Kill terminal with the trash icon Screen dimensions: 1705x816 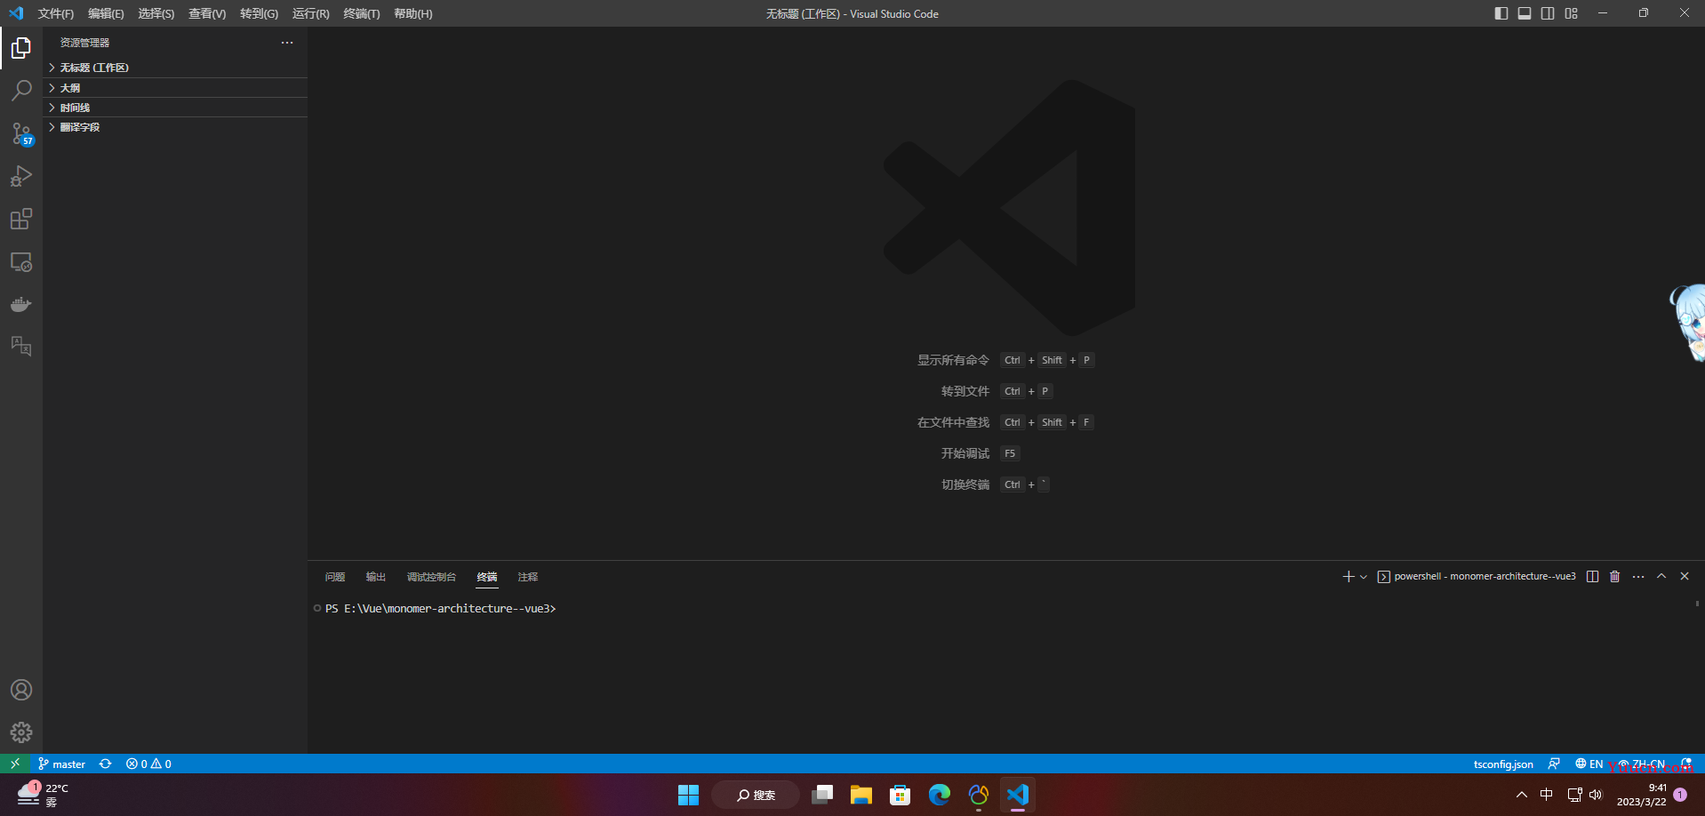click(1615, 577)
